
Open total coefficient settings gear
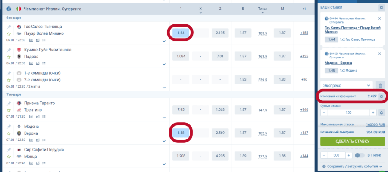pyautogui.click(x=381, y=97)
